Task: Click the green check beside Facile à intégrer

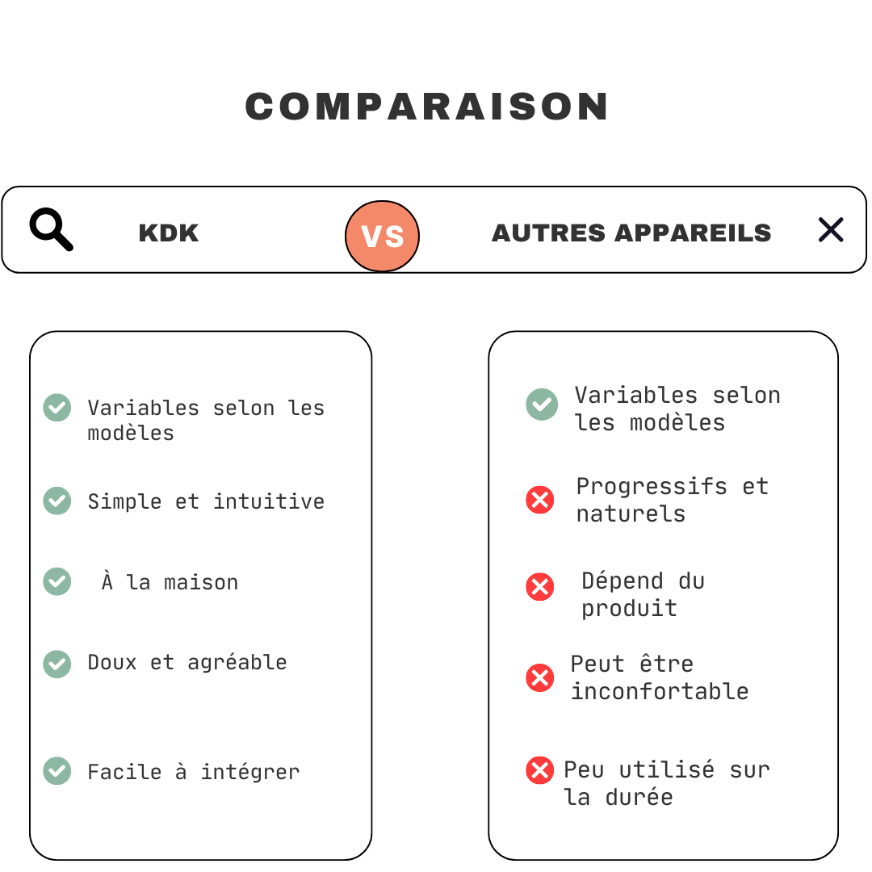Action: point(57,771)
